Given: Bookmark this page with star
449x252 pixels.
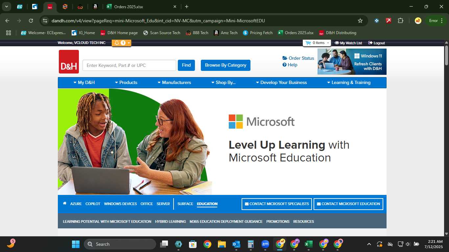Looking at the screenshot, I should [x=360, y=21].
